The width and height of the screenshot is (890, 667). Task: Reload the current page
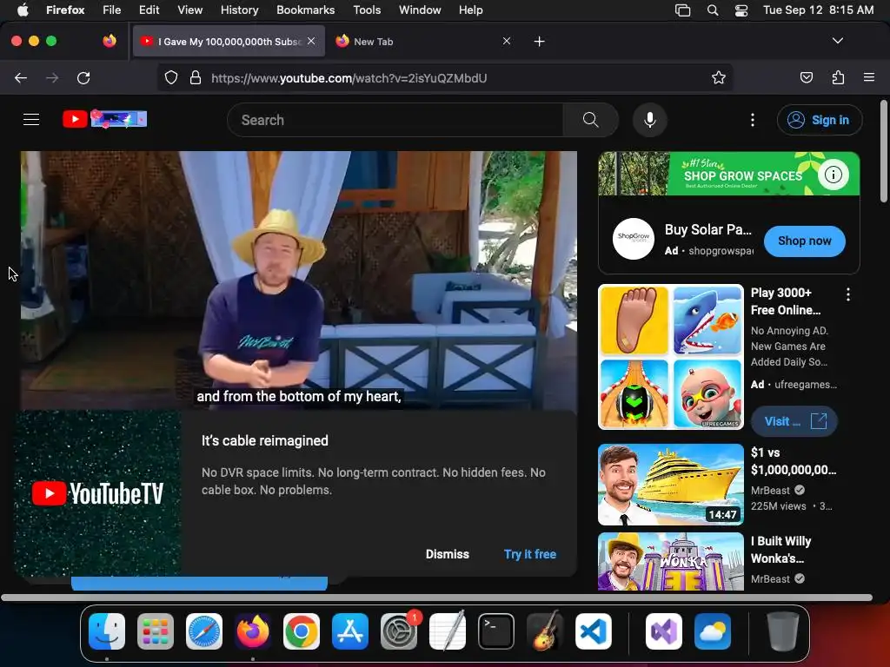(x=83, y=78)
